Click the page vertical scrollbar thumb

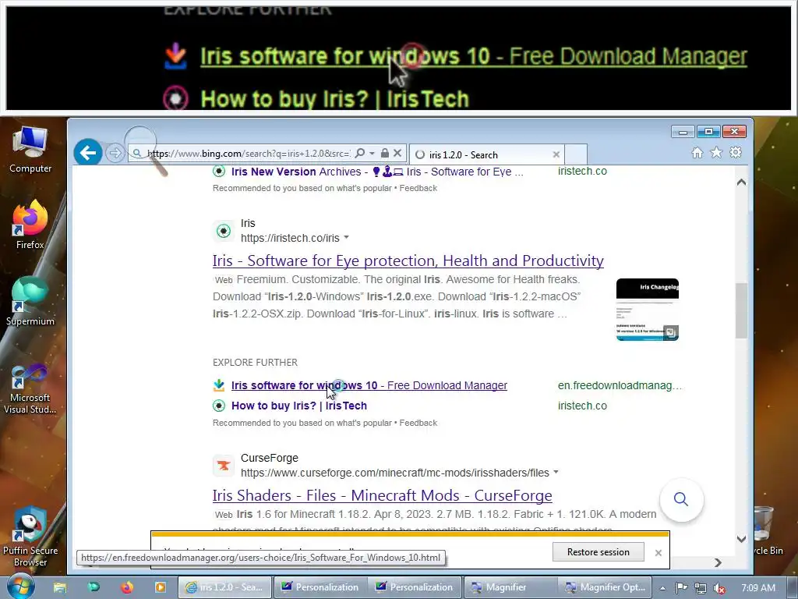click(x=742, y=310)
